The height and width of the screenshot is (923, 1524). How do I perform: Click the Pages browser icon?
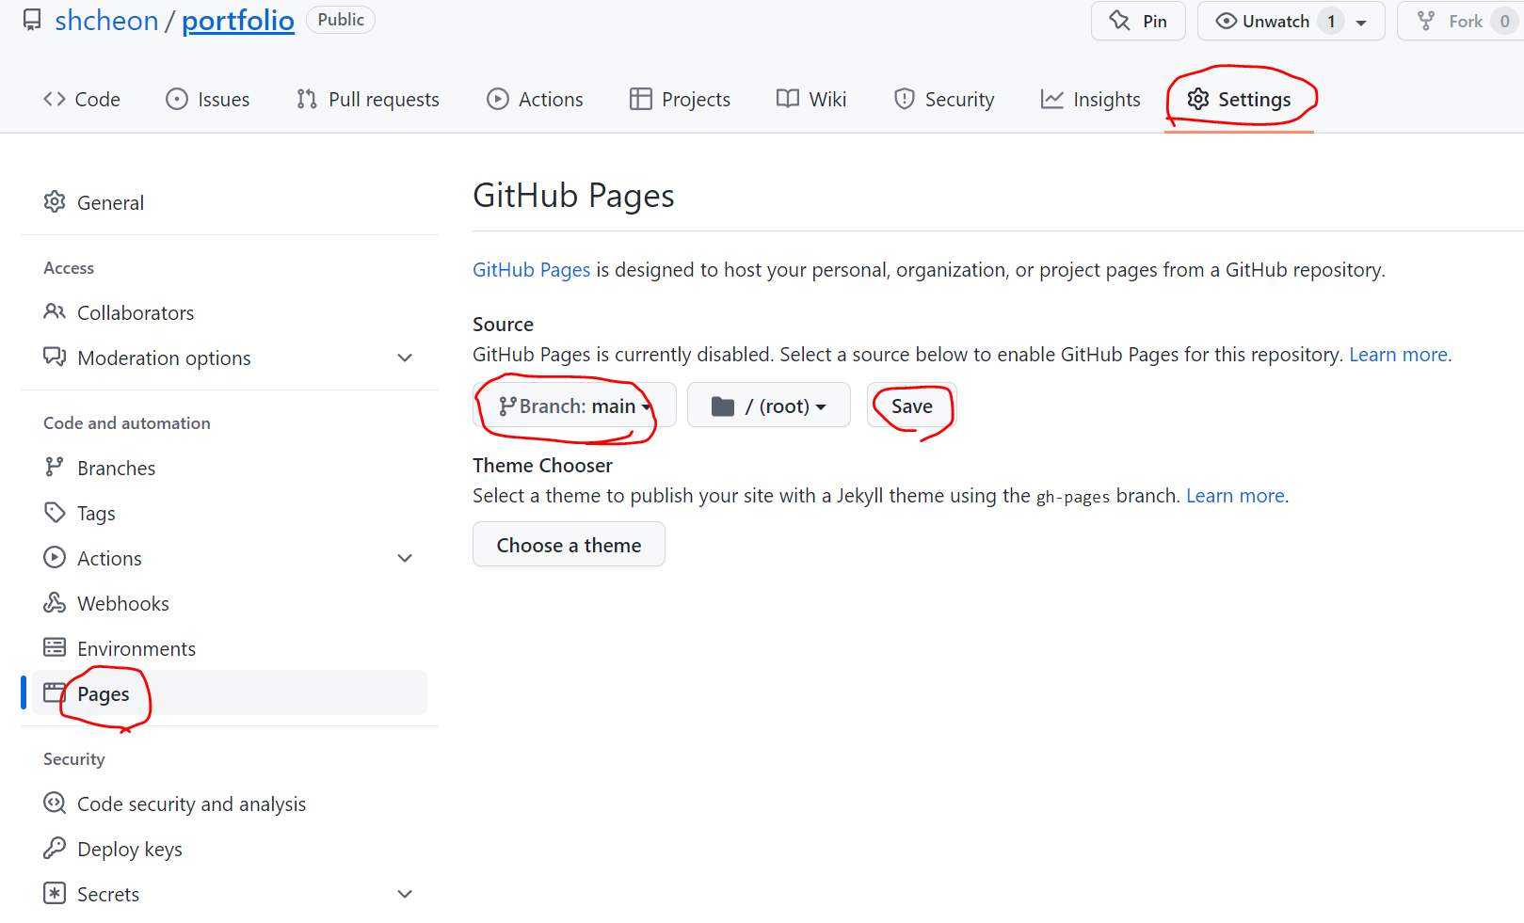click(55, 692)
